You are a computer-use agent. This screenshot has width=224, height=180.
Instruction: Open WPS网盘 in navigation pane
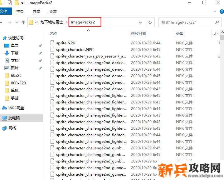tap(16, 108)
